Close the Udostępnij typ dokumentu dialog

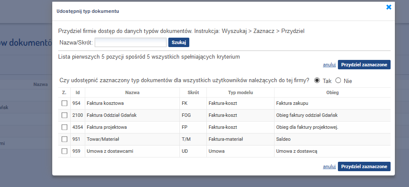tap(388, 7)
